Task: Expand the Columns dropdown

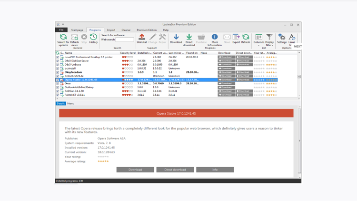Action: point(258,39)
